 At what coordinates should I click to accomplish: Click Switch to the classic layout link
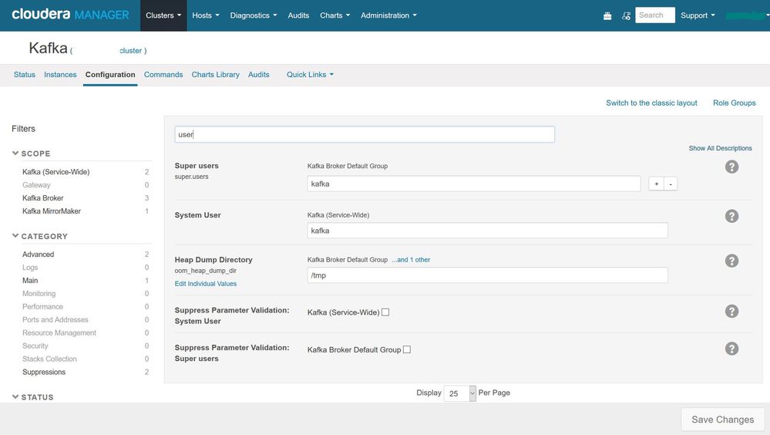click(651, 103)
